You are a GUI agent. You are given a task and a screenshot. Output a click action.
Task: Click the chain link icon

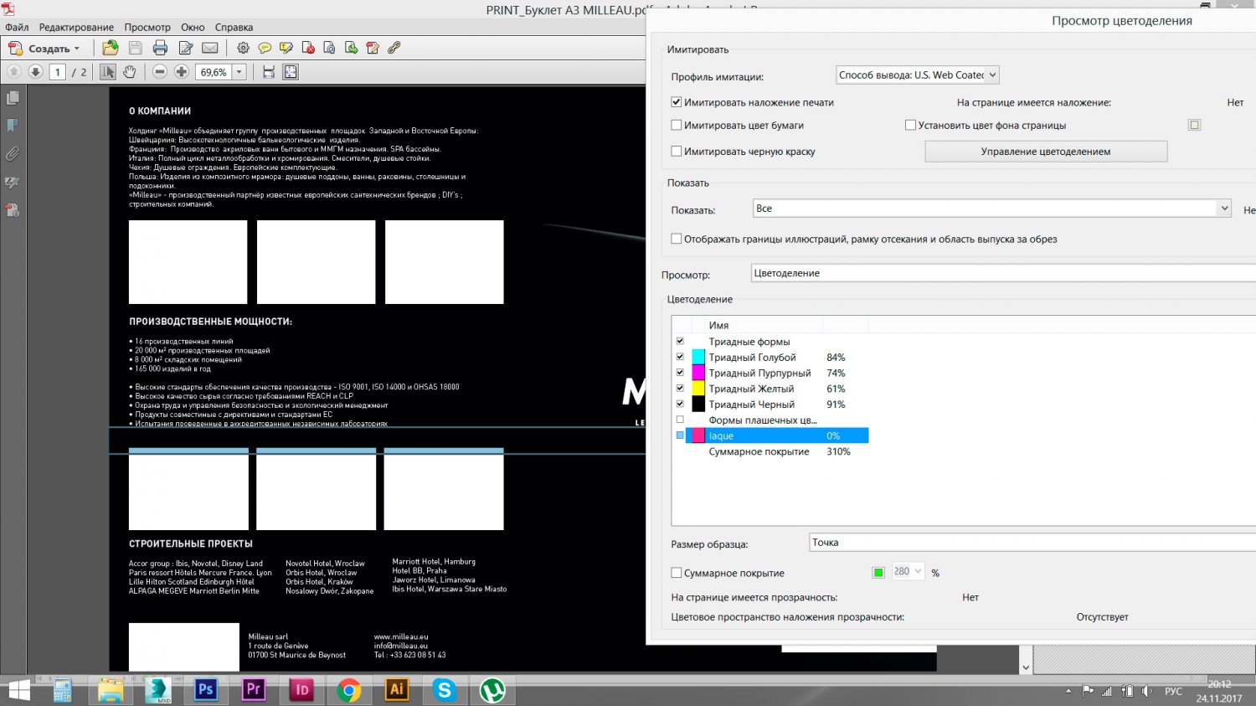coord(394,49)
